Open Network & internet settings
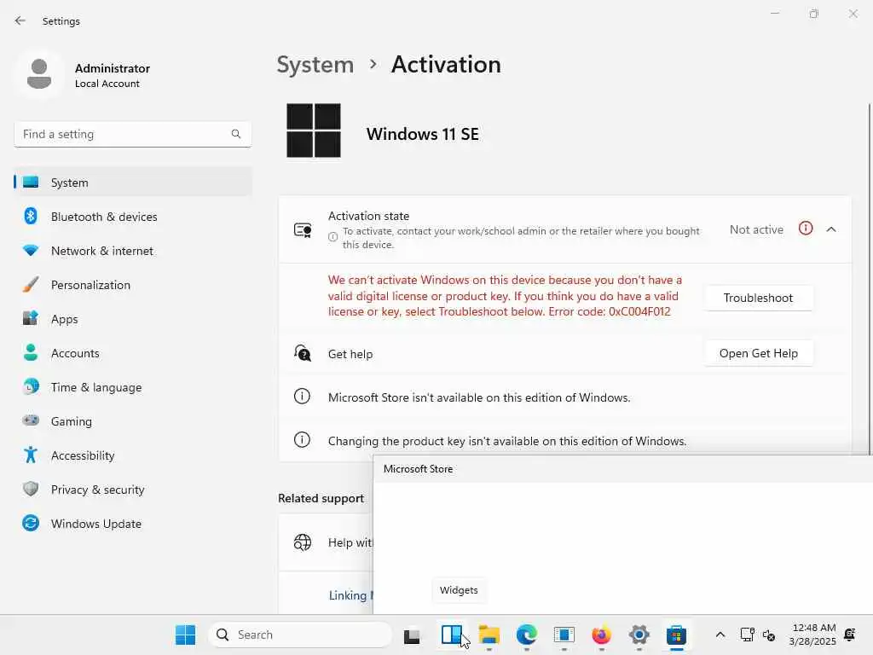The image size is (873, 655). [132, 251]
